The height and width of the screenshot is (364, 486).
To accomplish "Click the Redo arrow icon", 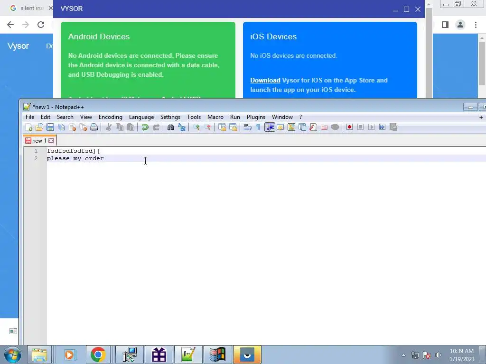I will pos(156,127).
